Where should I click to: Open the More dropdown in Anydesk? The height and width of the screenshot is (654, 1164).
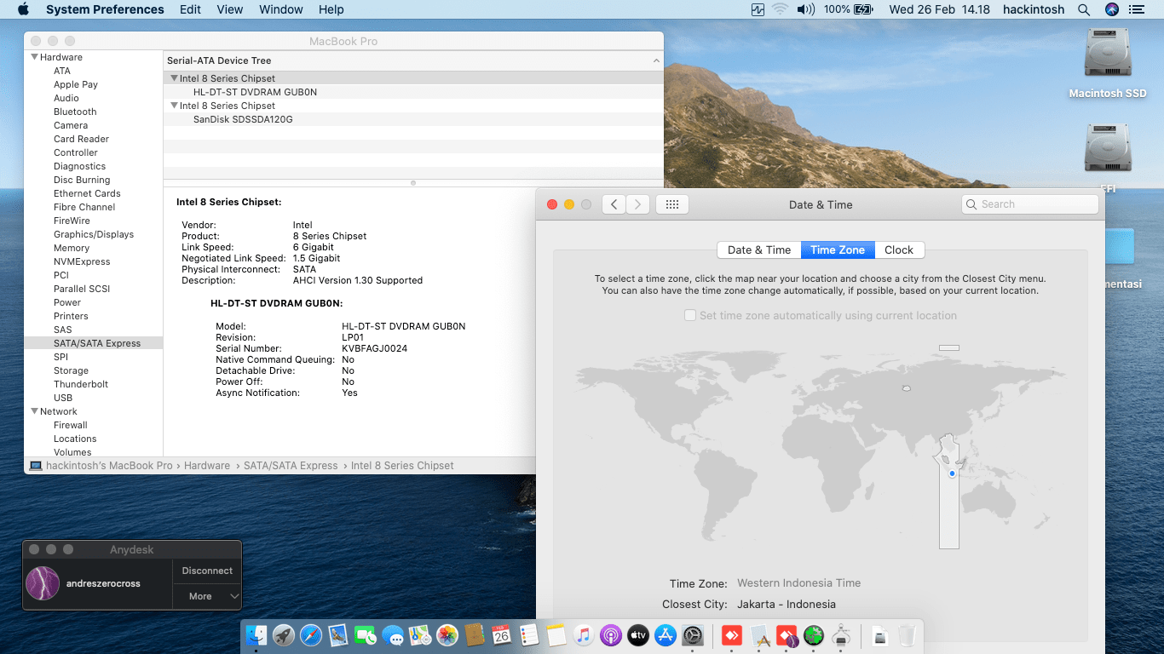point(207,596)
